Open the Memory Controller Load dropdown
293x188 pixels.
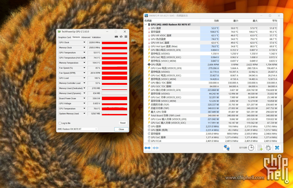click(84, 83)
